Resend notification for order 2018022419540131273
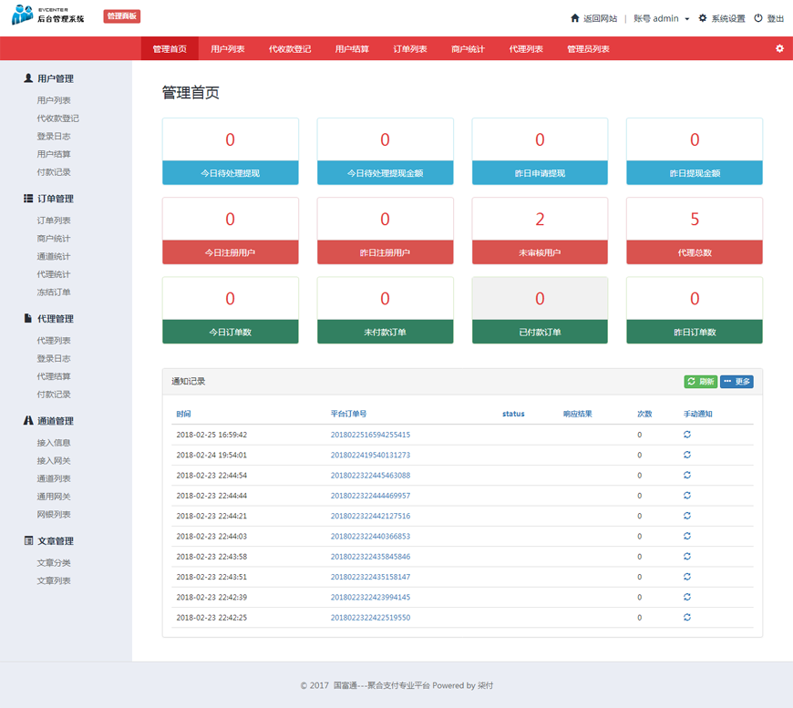This screenshot has width=793, height=708. tap(686, 455)
